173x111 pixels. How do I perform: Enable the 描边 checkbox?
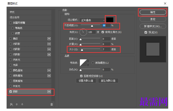coord(10,39)
